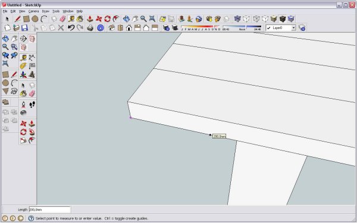357x223 pixels.
Task: Select the Polygon tool triangle icon
Action: (x=5, y=91)
